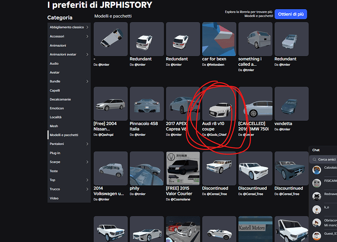This screenshot has width=337, height=242.
Task: Expand Animazioni avatar category chevron
Action: pos(87,55)
